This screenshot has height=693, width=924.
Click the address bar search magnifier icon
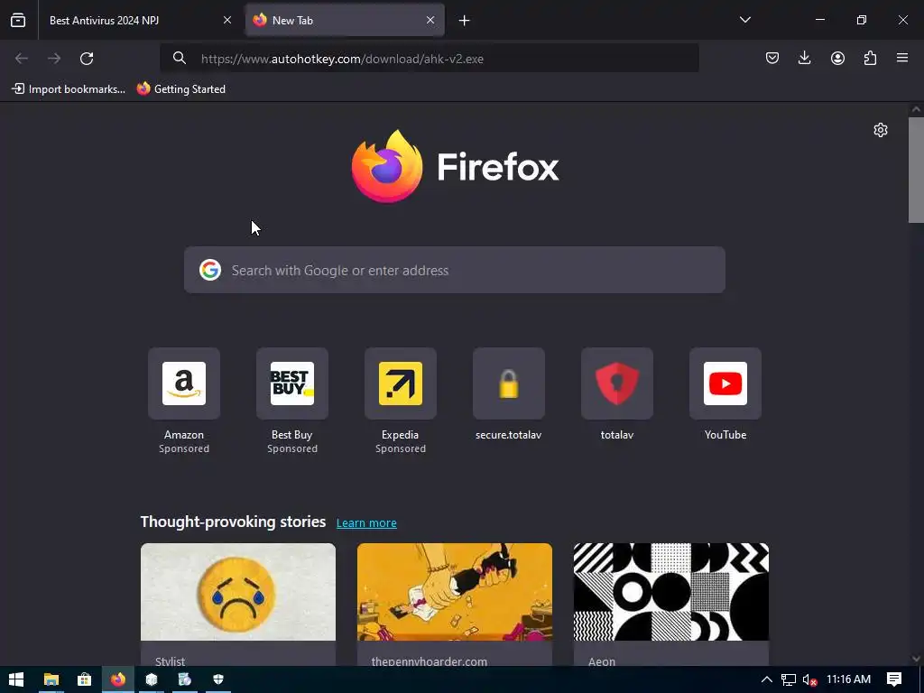[180, 59]
